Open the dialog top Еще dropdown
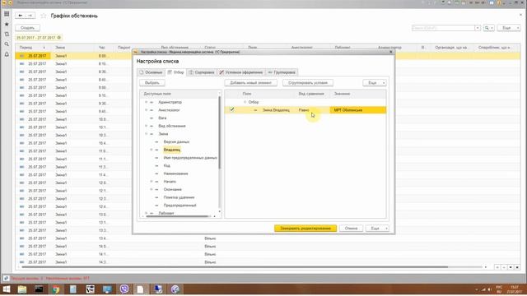Screen dimensions: 527x296 [375, 83]
